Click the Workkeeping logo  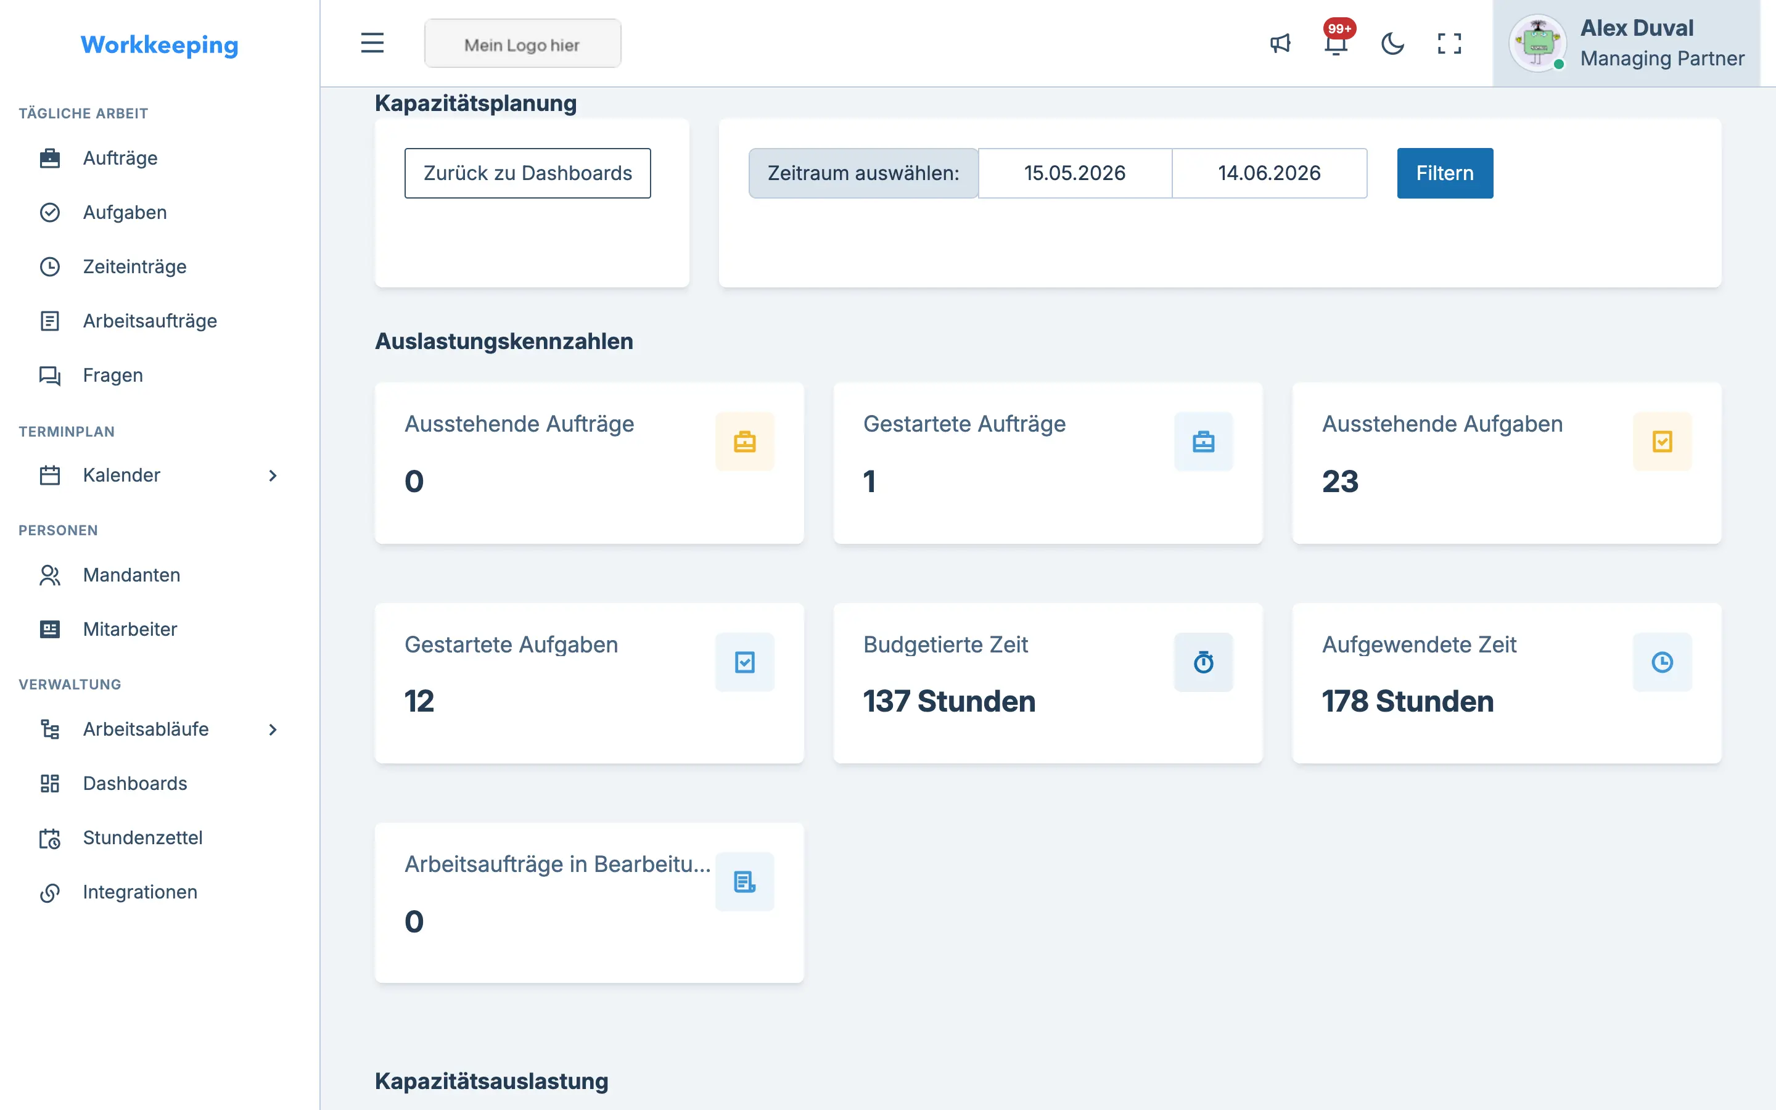(x=159, y=45)
